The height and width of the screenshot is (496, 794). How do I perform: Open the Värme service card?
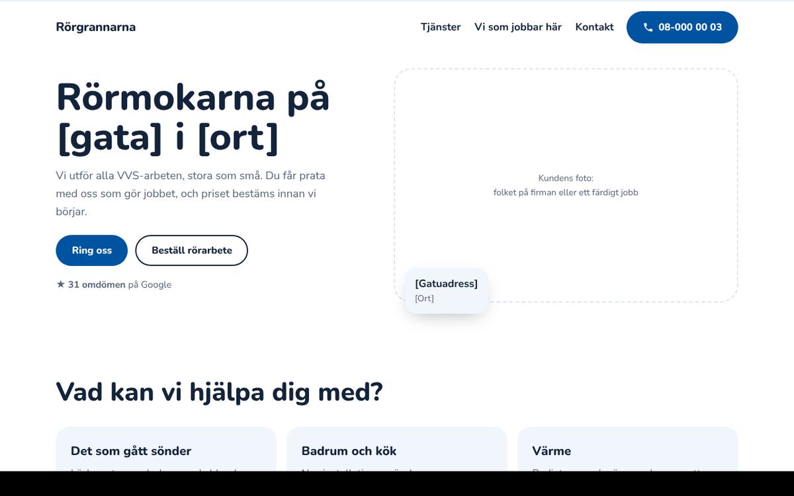pos(627,449)
